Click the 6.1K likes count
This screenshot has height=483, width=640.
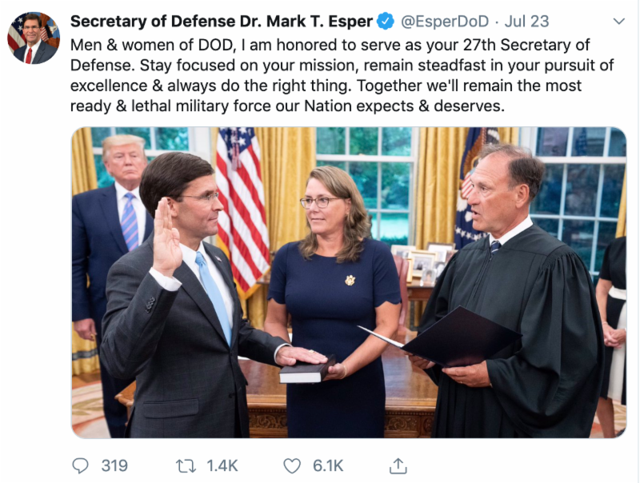coord(328,465)
